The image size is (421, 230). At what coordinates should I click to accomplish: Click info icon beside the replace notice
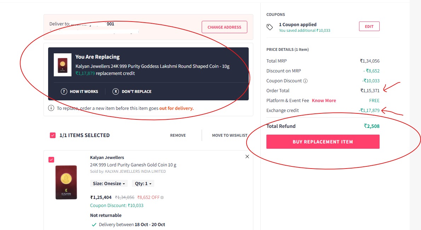(51, 108)
